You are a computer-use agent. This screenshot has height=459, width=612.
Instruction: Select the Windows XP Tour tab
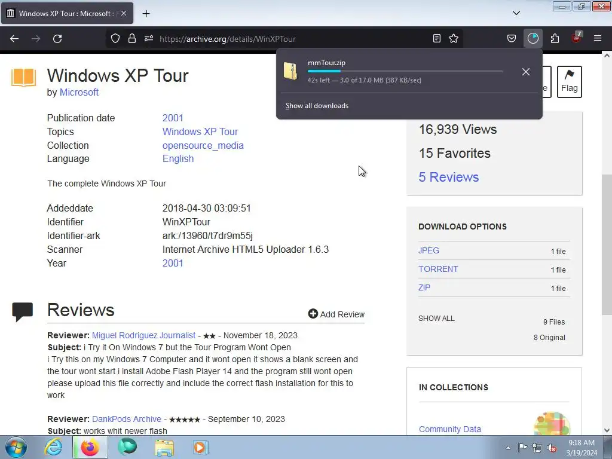67,13
